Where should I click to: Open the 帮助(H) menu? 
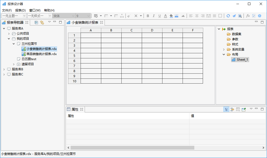tap(49, 10)
